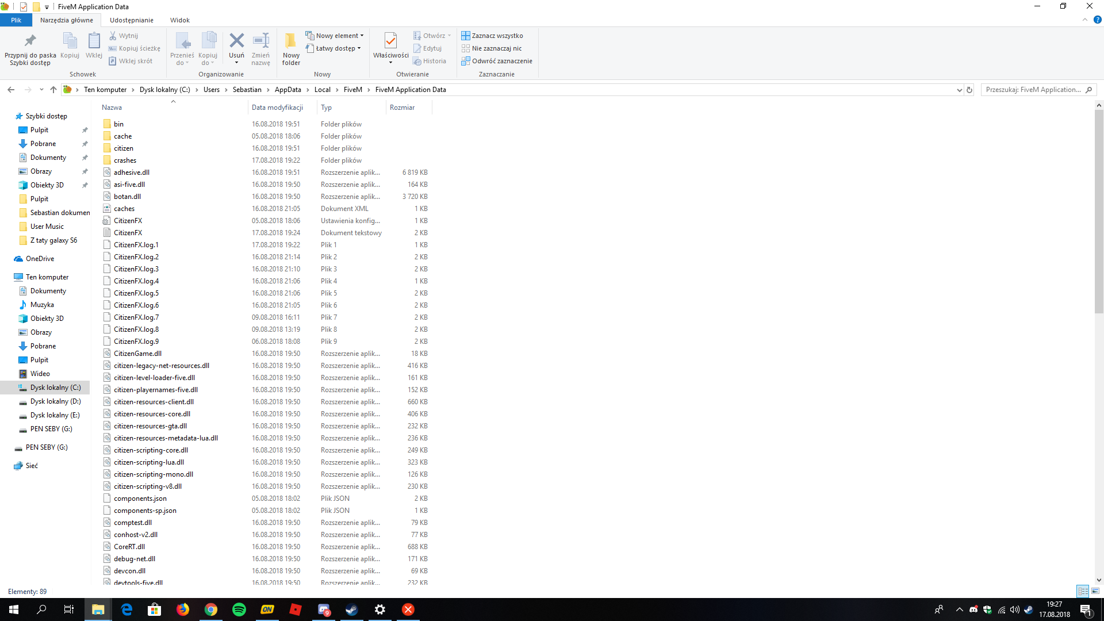Click AppData in the breadcrumb path
The width and height of the screenshot is (1104, 621).
(287, 90)
